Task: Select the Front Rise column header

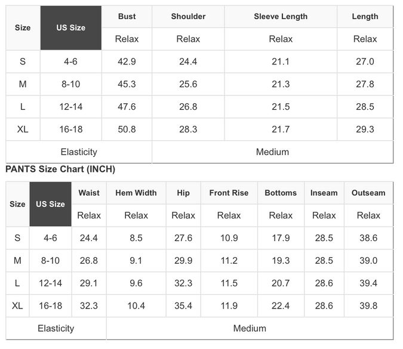Action: pos(229,193)
